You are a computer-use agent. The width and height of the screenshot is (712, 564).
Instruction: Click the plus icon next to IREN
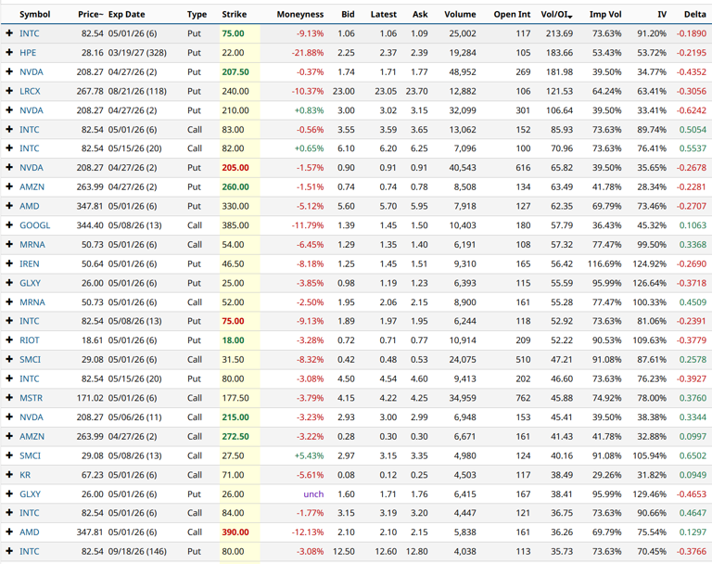9,263
